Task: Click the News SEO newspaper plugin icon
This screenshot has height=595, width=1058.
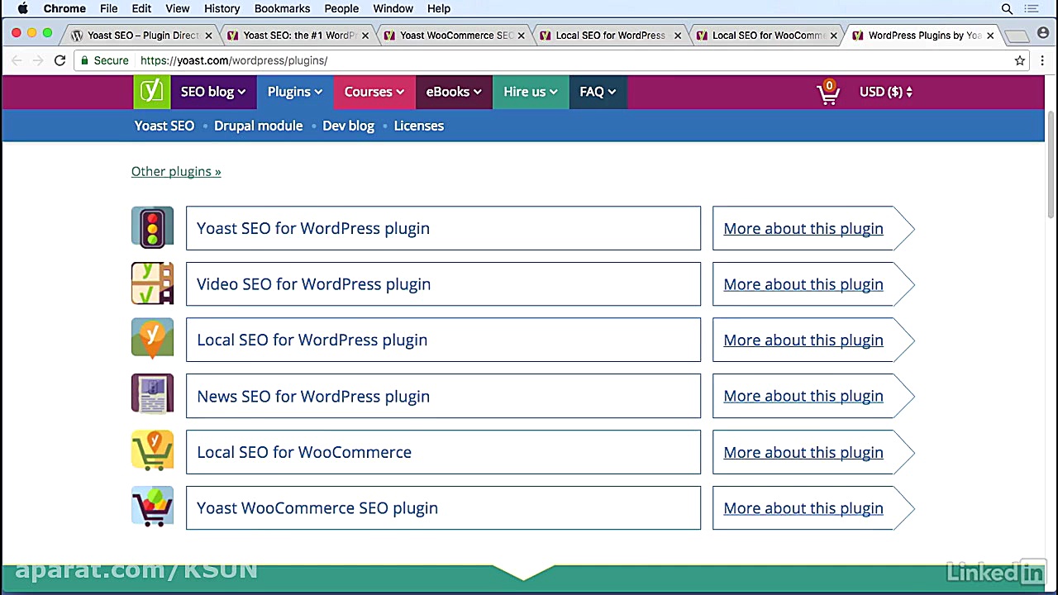Action: pos(152,395)
